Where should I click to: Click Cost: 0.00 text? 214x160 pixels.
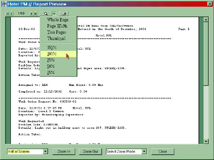pyautogui.click(x=78, y=92)
